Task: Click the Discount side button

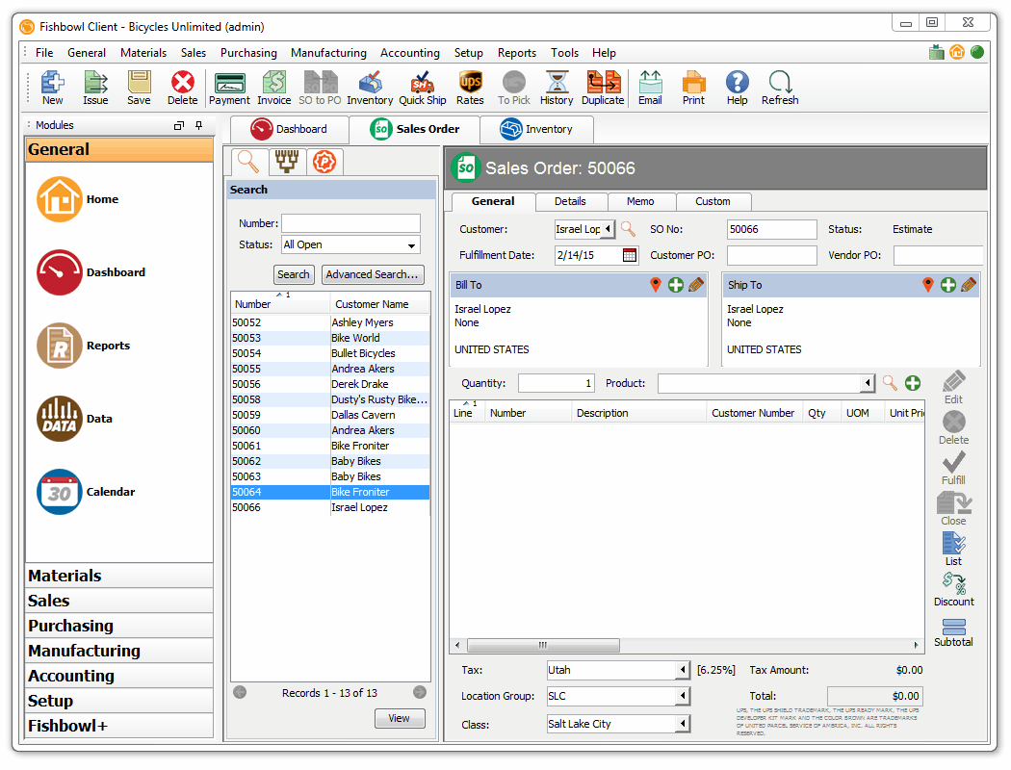Action: click(953, 590)
